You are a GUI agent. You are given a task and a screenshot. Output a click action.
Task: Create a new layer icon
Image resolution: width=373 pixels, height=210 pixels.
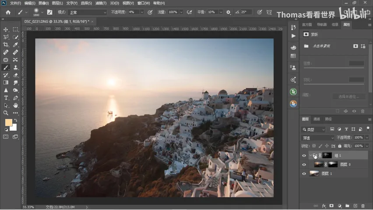pos(355,206)
